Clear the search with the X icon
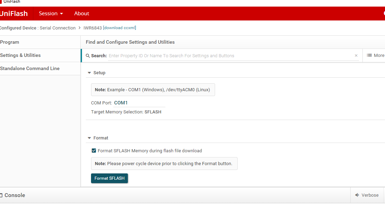Image resolution: width=385 pixels, height=222 pixels. click(x=356, y=55)
